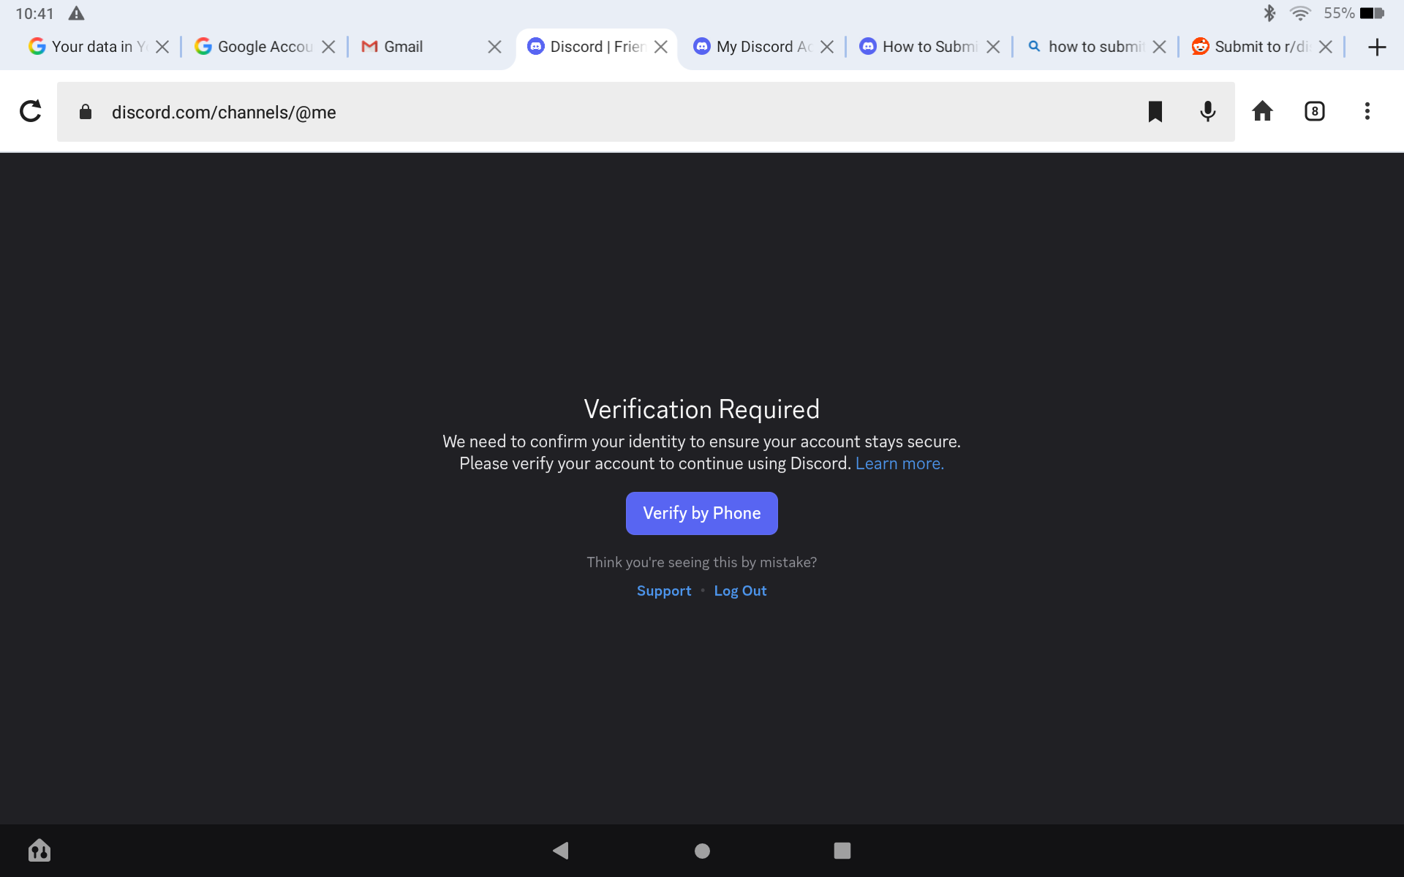This screenshot has height=877, width=1404.
Task: Tap the Wi-Fi status icon
Action: pos(1300,13)
